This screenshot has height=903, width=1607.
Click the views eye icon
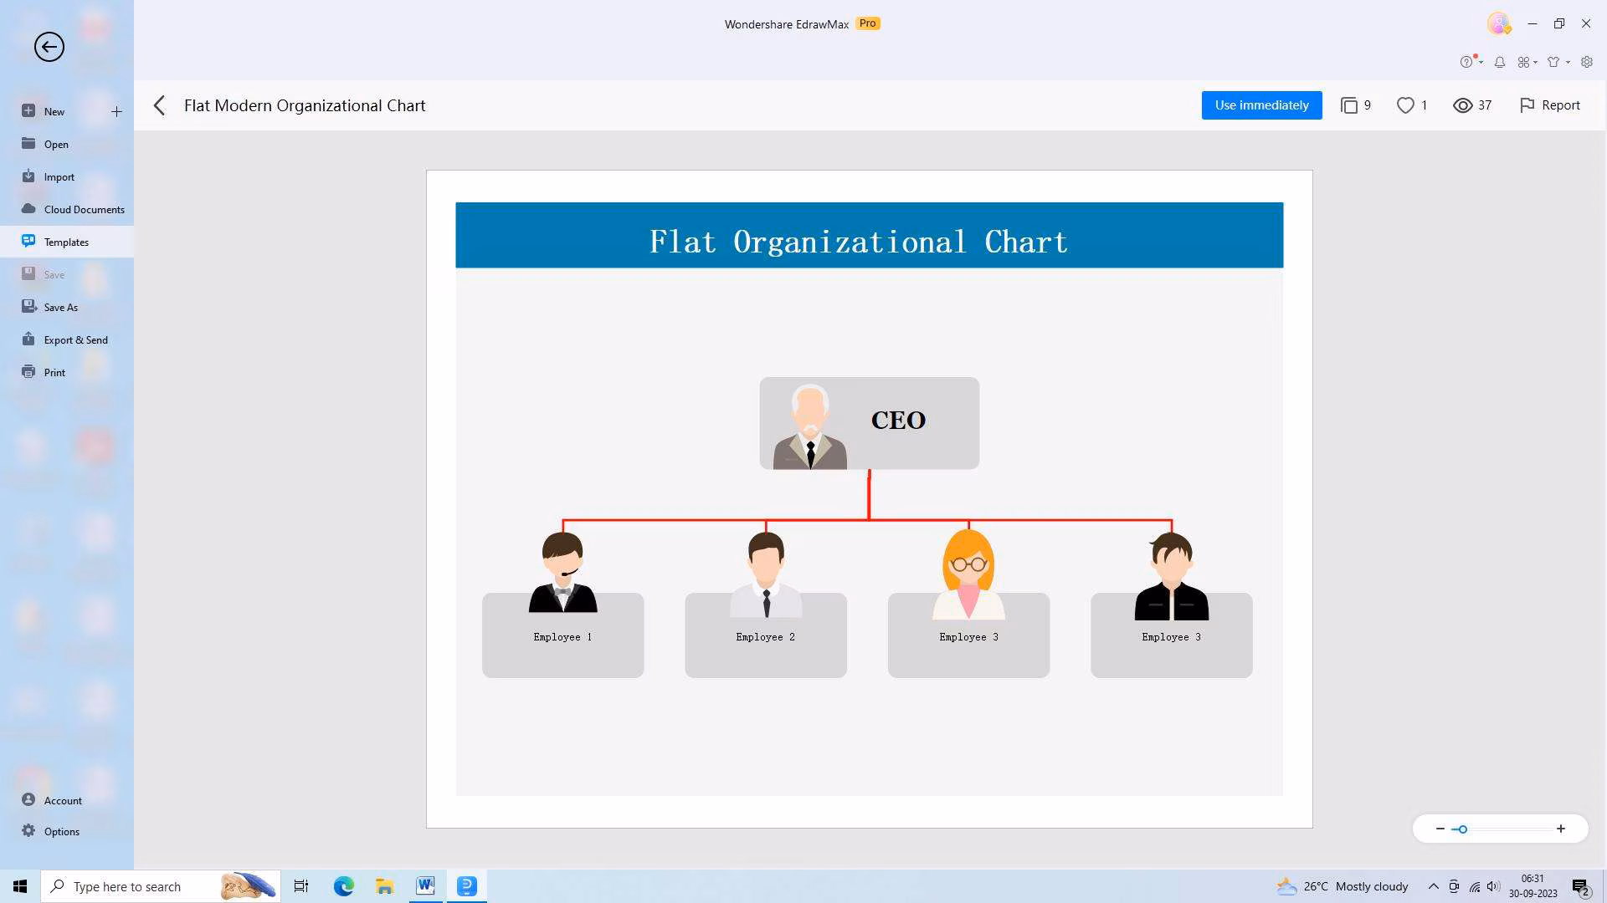coord(1462,105)
